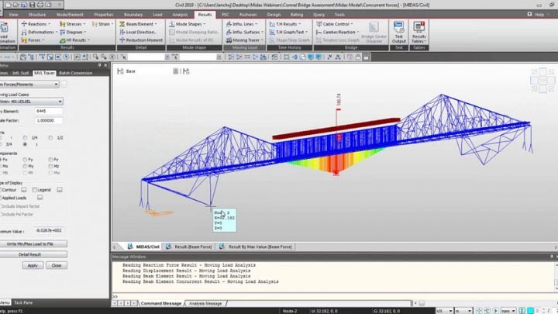This screenshot has width=558, height=314.
Task: Open Mode Shapes in the ribbon
Action: 188,24
